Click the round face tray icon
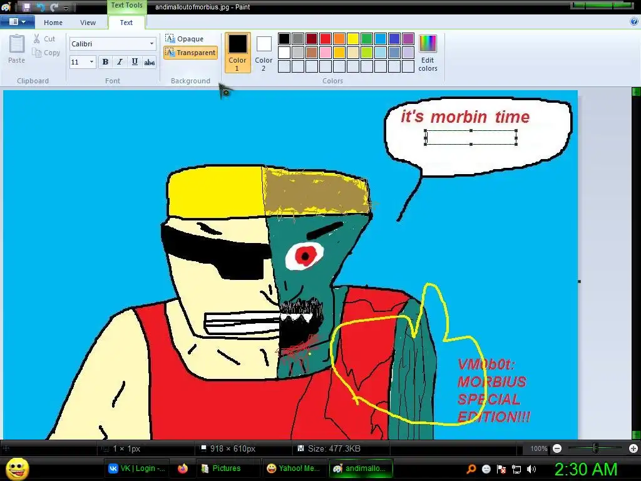The image size is (641, 481). [486, 469]
